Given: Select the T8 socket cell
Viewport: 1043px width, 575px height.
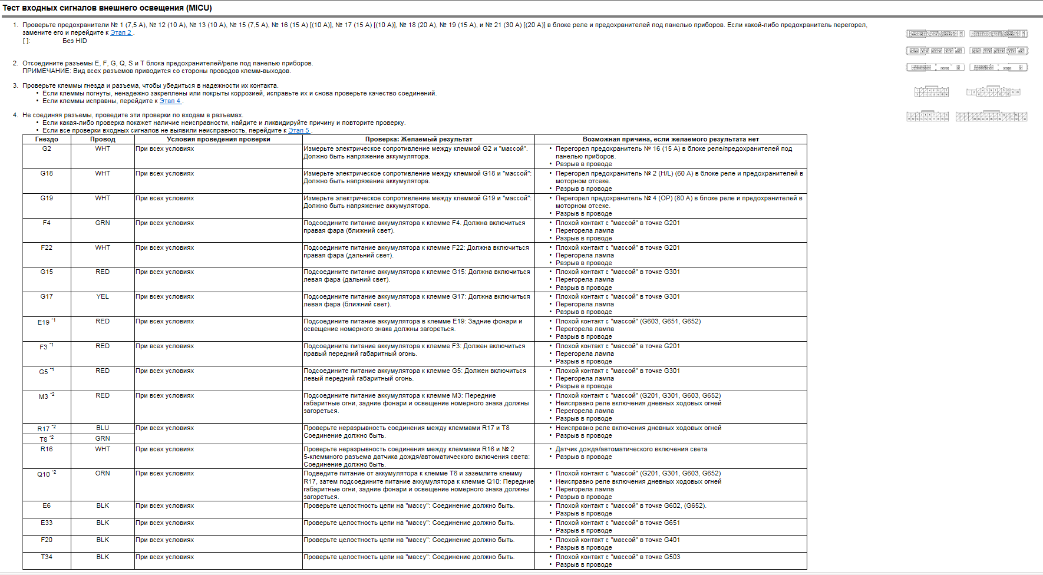Looking at the screenshot, I should pos(47,439).
